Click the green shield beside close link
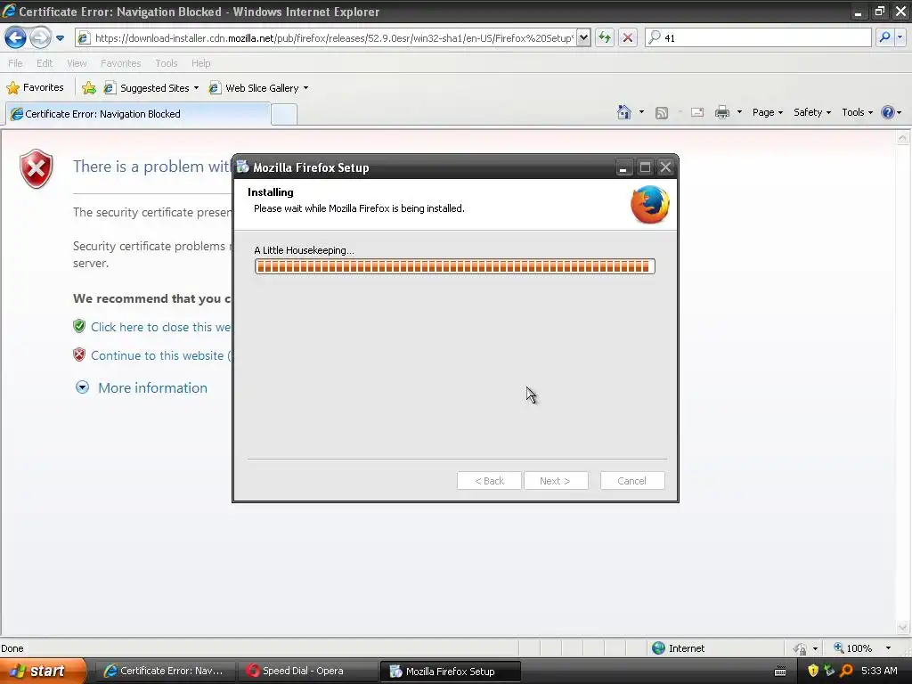912x684 pixels. tap(79, 326)
